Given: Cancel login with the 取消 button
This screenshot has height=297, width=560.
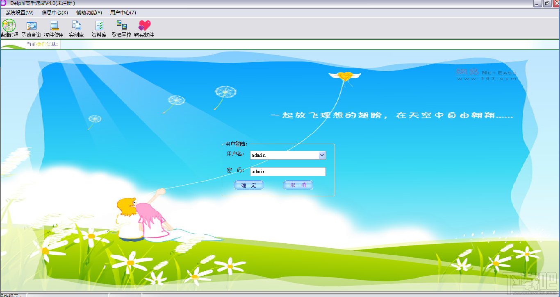Looking at the screenshot, I should pyautogui.click(x=298, y=185).
